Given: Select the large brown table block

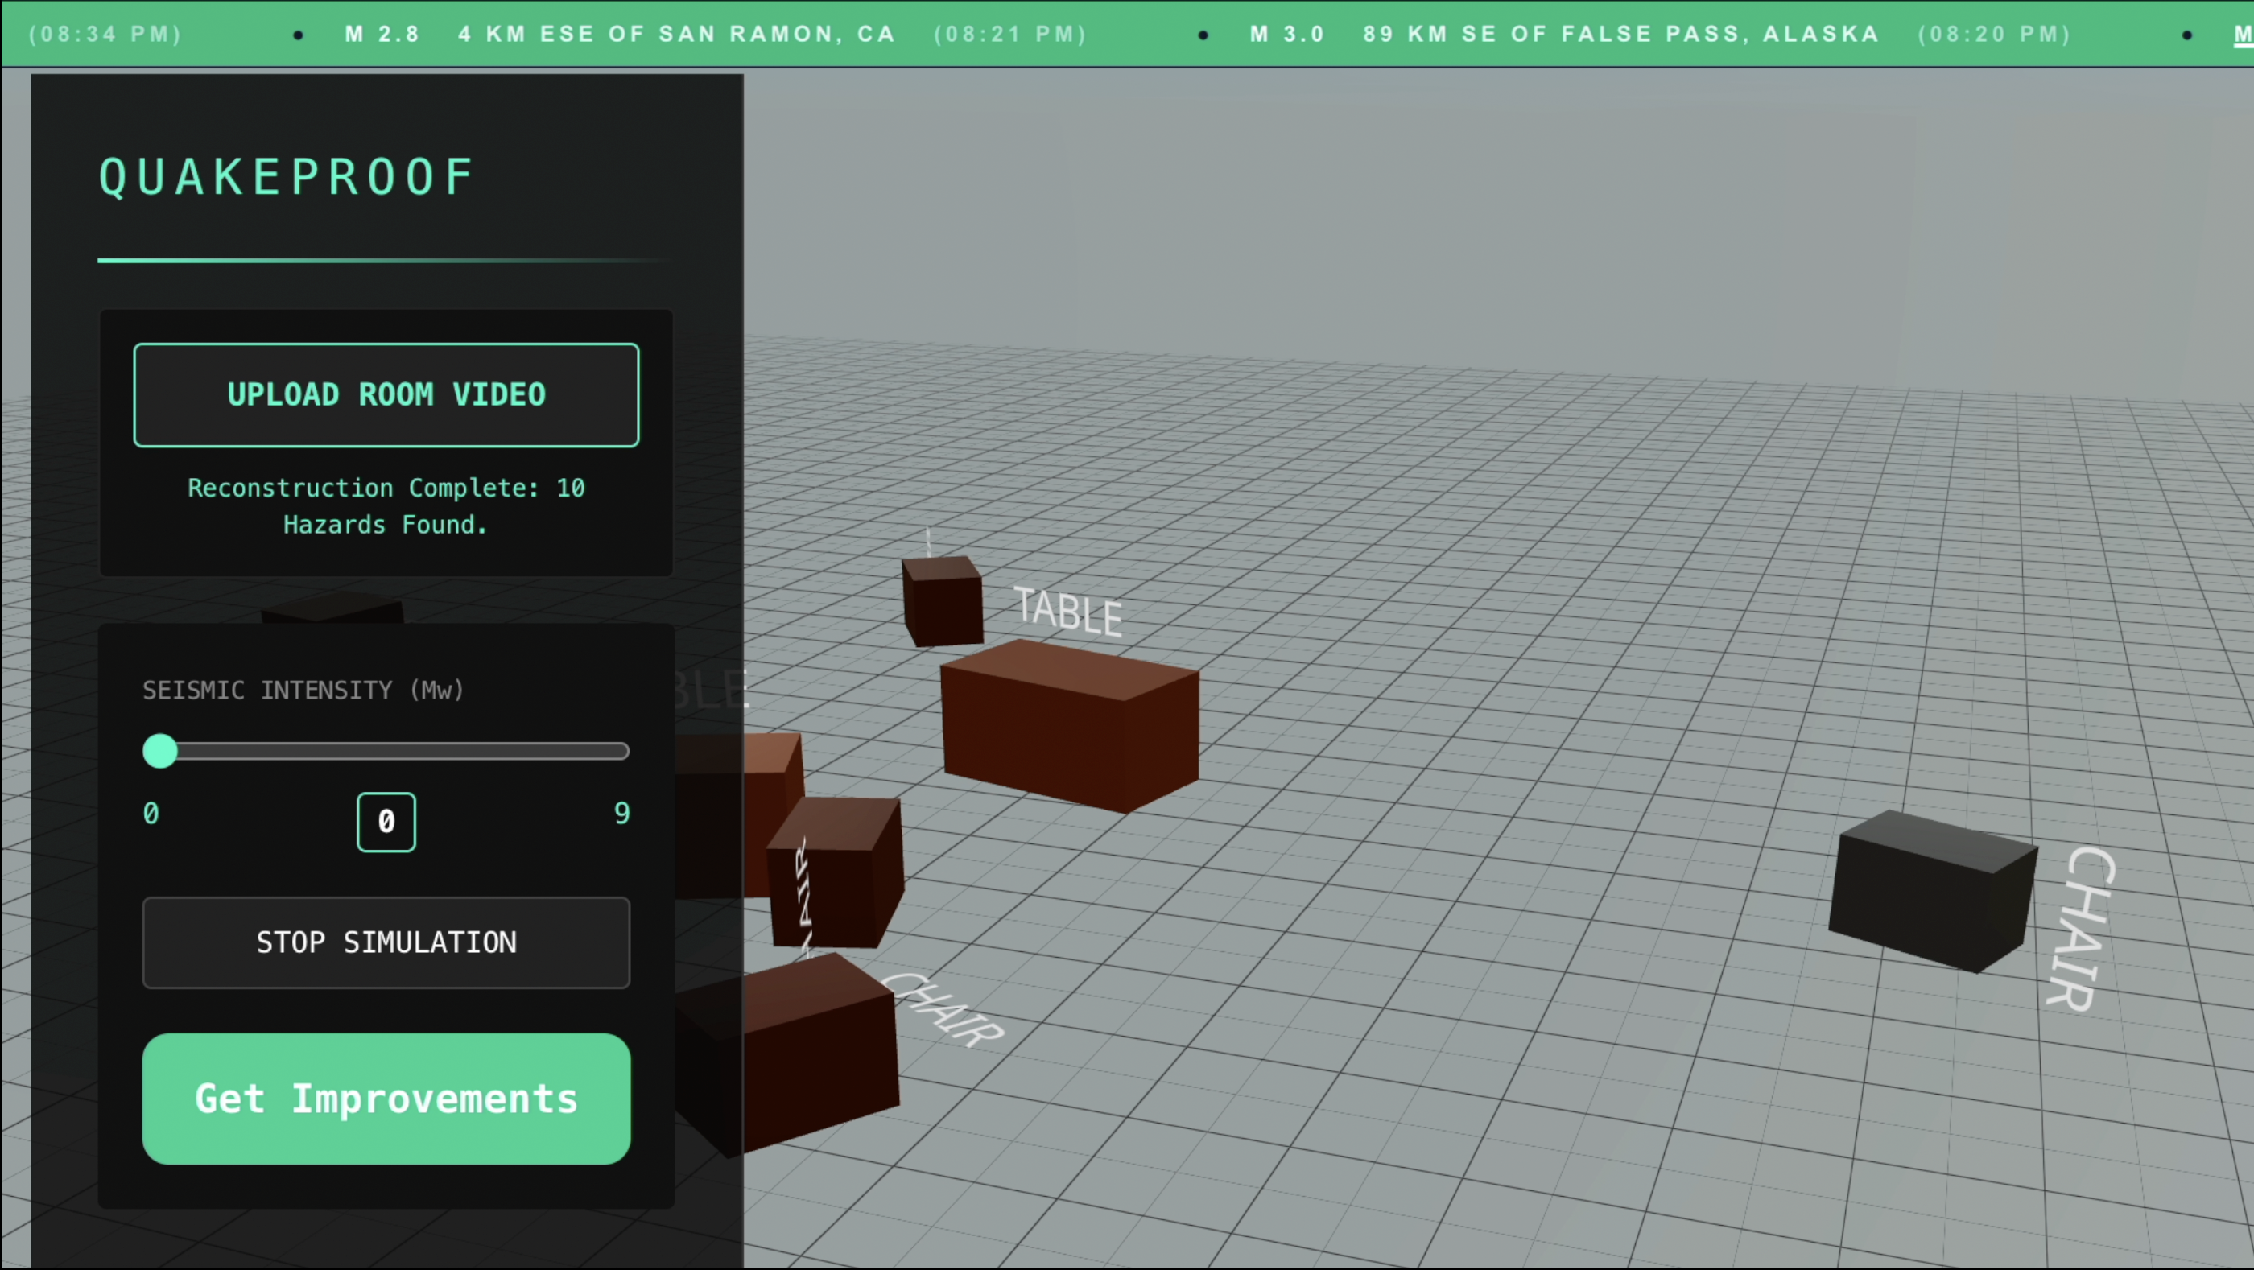Looking at the screenshot, I should [1069, 726].
